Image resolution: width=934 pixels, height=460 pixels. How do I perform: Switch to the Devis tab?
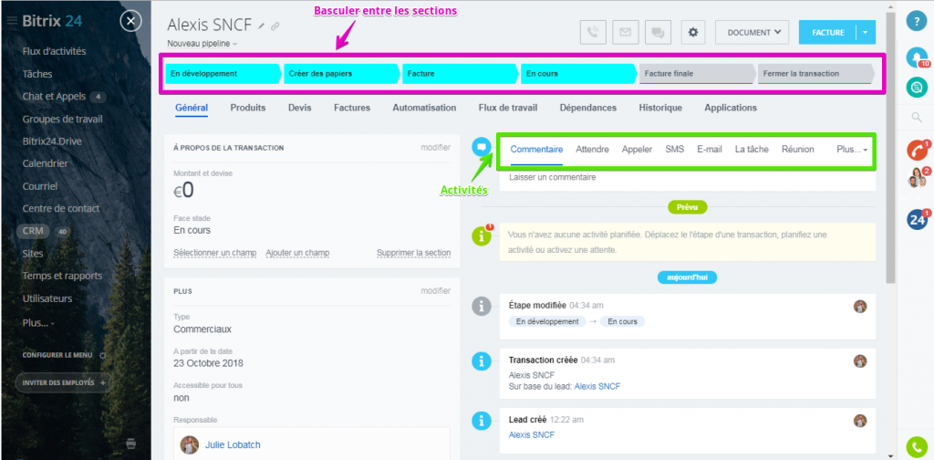click(299, 108)
